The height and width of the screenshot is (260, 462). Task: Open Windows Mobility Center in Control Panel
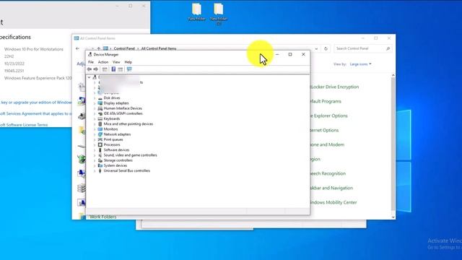click(334, 202)
